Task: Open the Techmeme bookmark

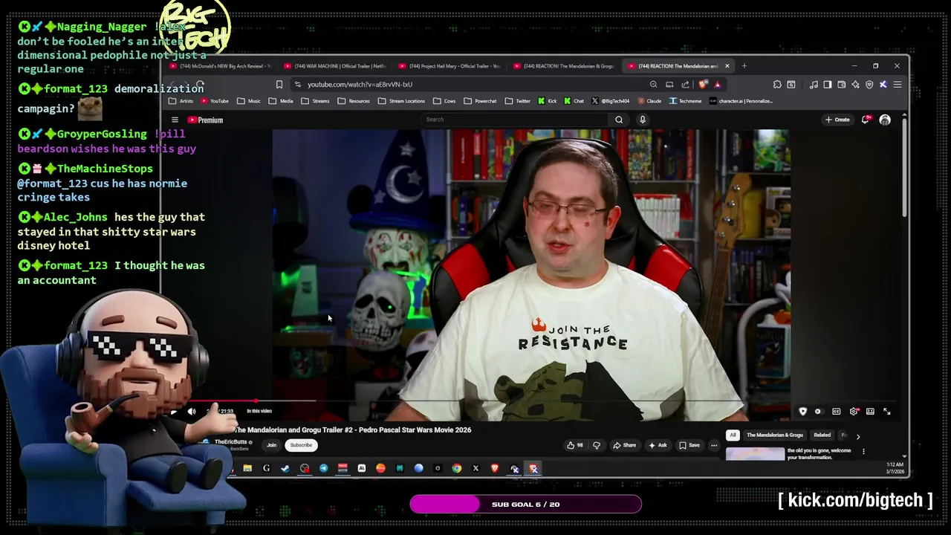Action: coord(685,101)
